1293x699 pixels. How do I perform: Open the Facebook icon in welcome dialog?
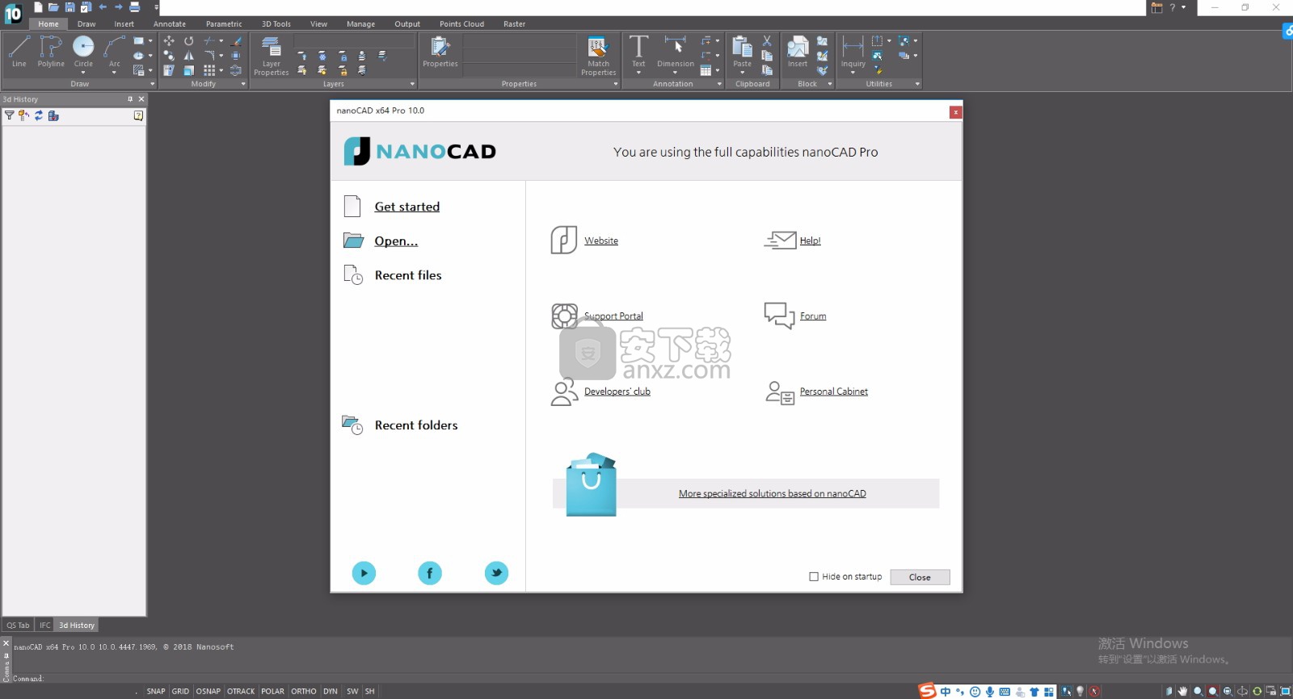pos(430,573)
